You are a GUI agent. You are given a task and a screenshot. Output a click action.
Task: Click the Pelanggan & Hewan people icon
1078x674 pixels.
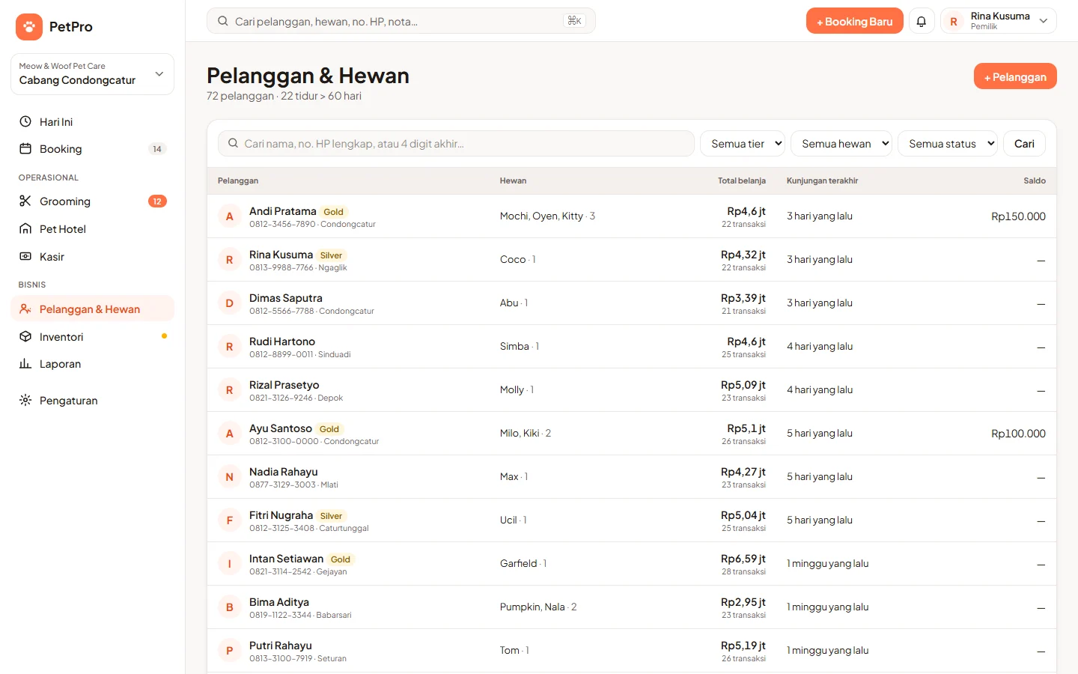click(x=25, y=309)
